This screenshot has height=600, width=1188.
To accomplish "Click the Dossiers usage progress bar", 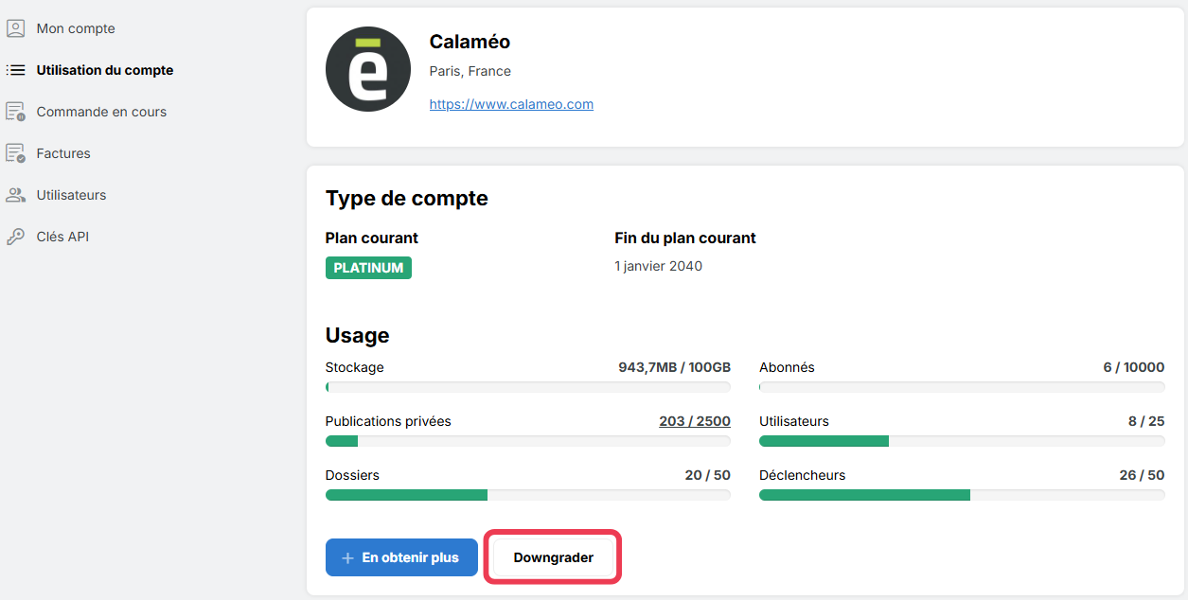I will click(528, 495).
